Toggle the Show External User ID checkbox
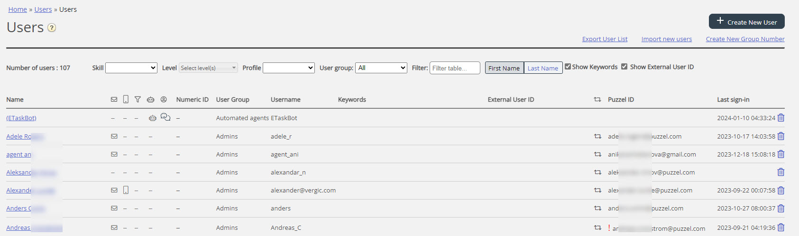This screenshot has height=236, width=799. 624,67
